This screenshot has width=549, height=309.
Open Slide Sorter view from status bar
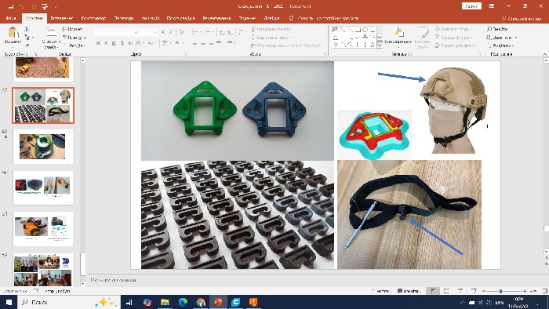(x=446, y=291)
